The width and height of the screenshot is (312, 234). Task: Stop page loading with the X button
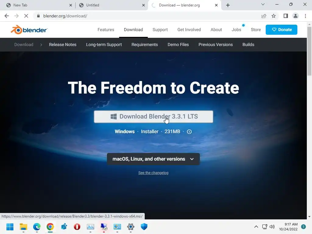pyautogui.click(x=26, y=16)
